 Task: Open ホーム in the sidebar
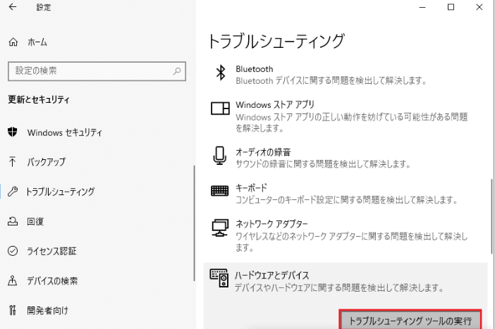coord(37,42)
